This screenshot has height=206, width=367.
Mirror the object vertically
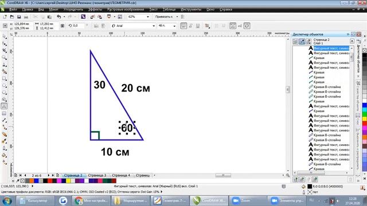tap(103, 26)
